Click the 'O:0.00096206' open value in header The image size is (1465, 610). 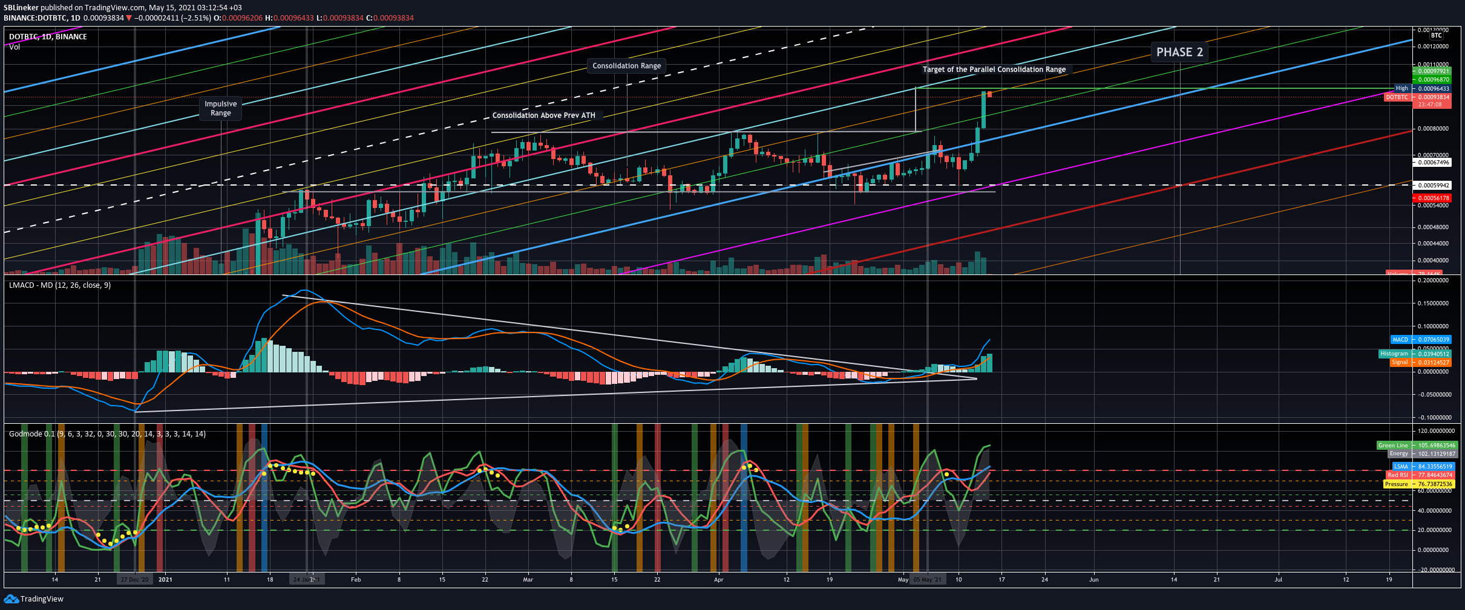[238, 18]
